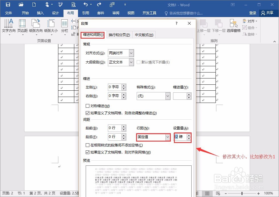This screenshot has height=197, width=279.
Task: Click the 对齐 (Align) icon
Action: [244, 21]
